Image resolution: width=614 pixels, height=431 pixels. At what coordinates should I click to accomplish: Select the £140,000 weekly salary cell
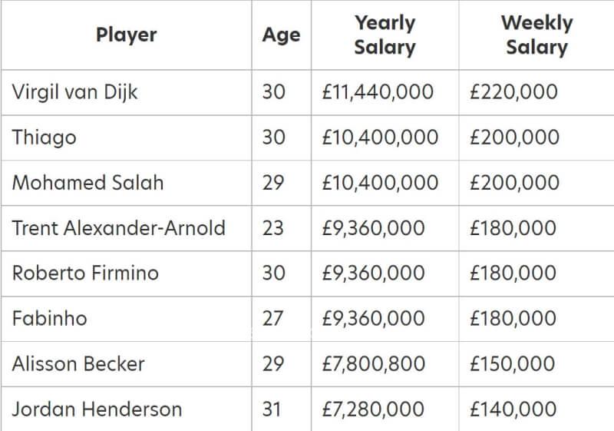513,409
